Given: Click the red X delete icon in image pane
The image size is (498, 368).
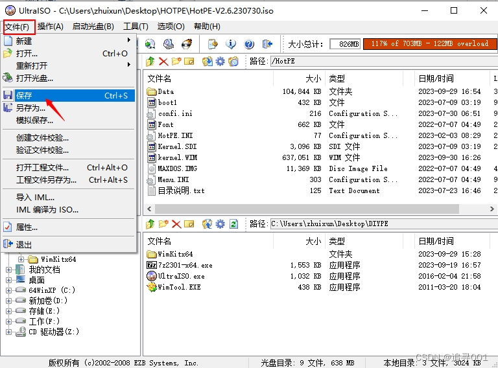Looking at the screenshot, I should tap(163, 62).
